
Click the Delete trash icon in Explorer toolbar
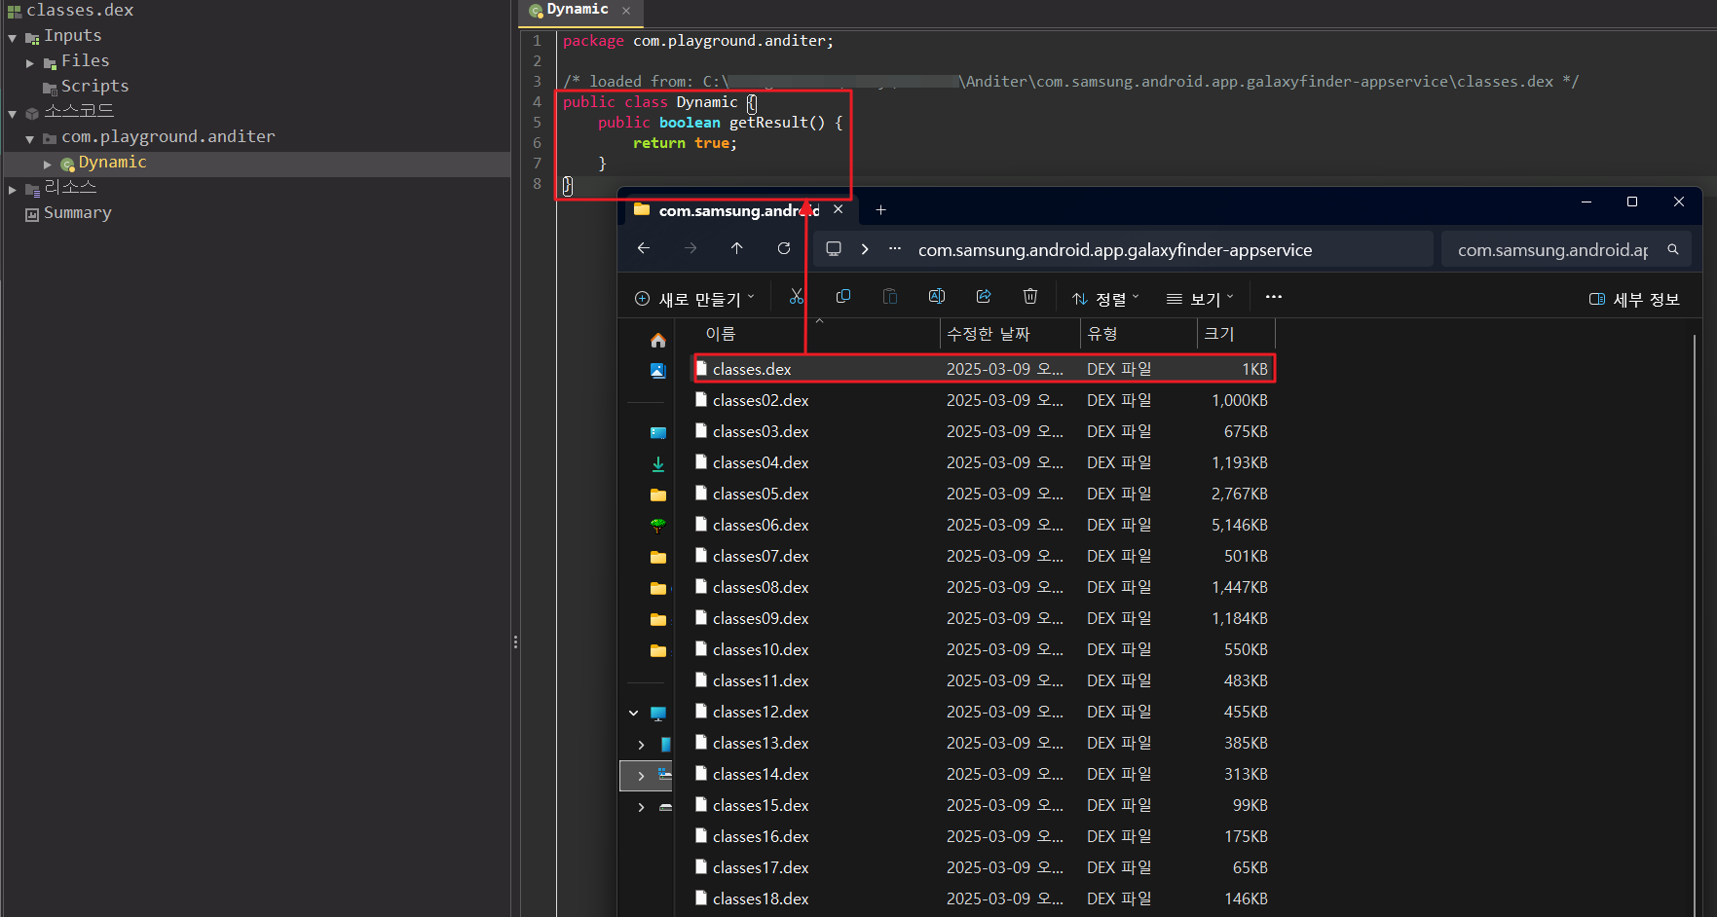point(1030,297)
